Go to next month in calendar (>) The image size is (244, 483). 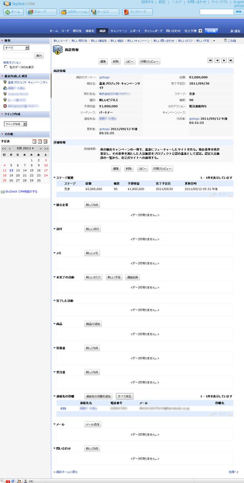(x=40, y=148)
